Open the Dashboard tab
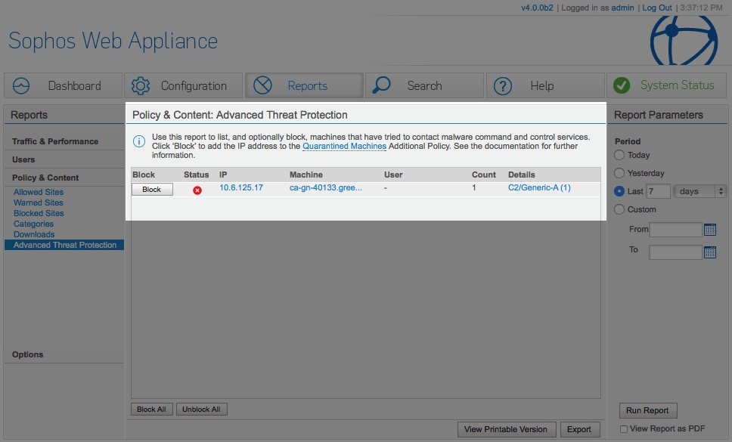Viewport: 732px width, 442px height. [63, 86]
